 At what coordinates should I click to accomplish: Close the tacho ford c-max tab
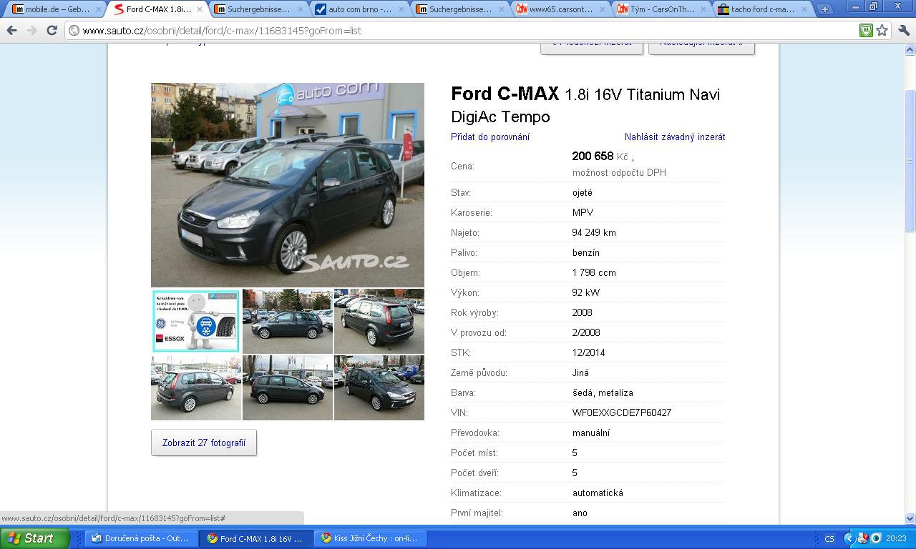[805, 9]
